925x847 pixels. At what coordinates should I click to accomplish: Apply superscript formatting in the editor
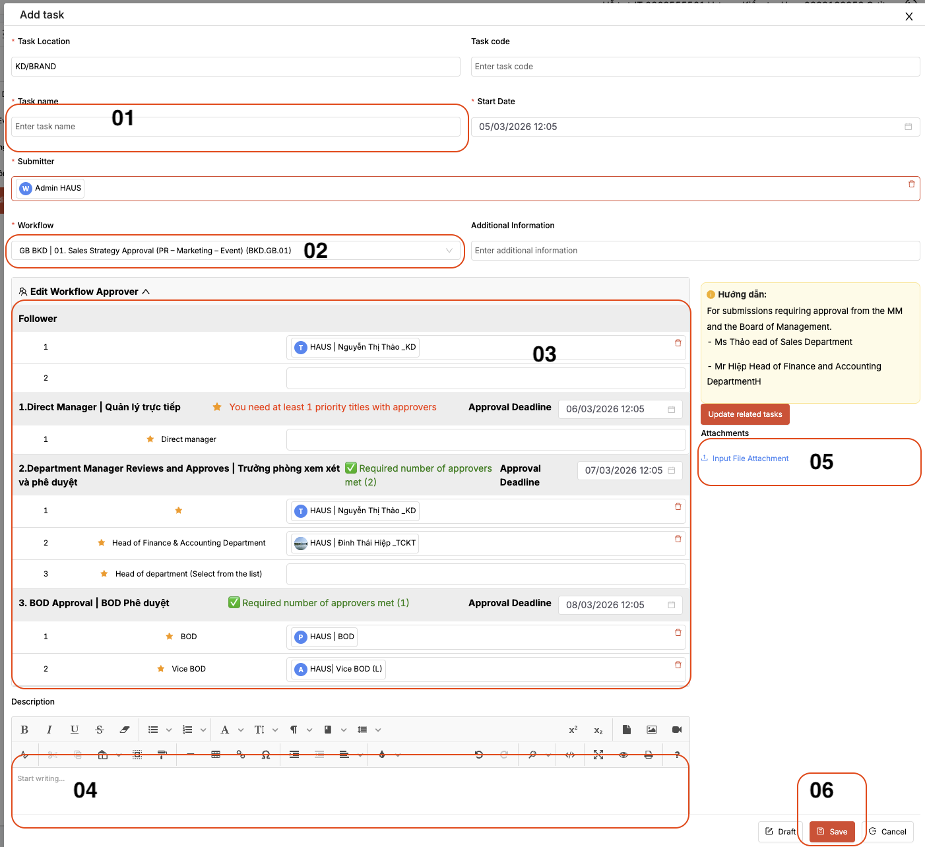click(x=573, y=730)
